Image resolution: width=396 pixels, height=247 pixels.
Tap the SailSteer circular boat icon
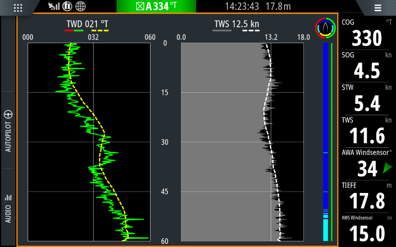325,29
